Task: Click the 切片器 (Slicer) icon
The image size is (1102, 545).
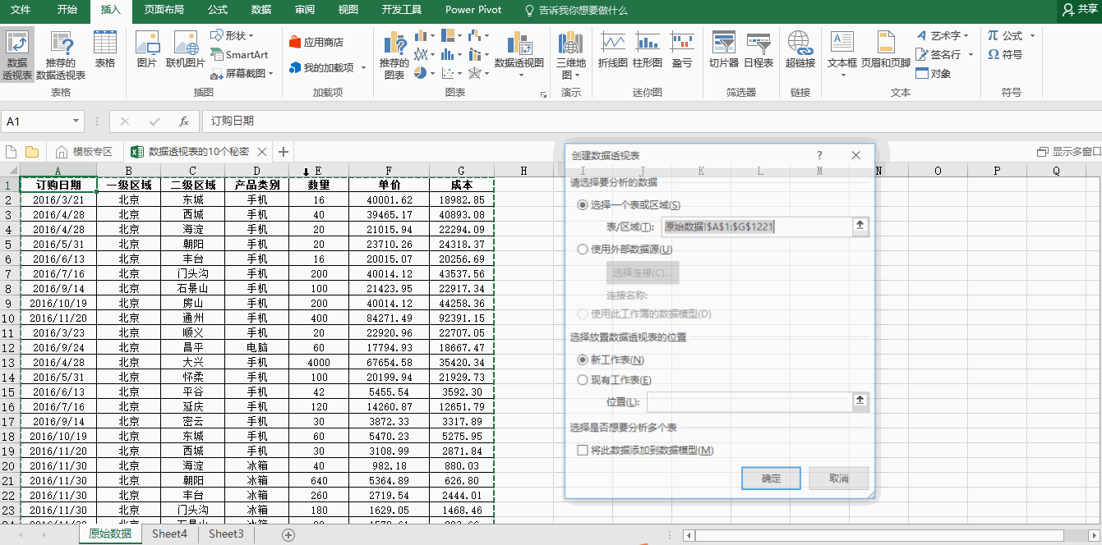Action: tap(723, 49)
